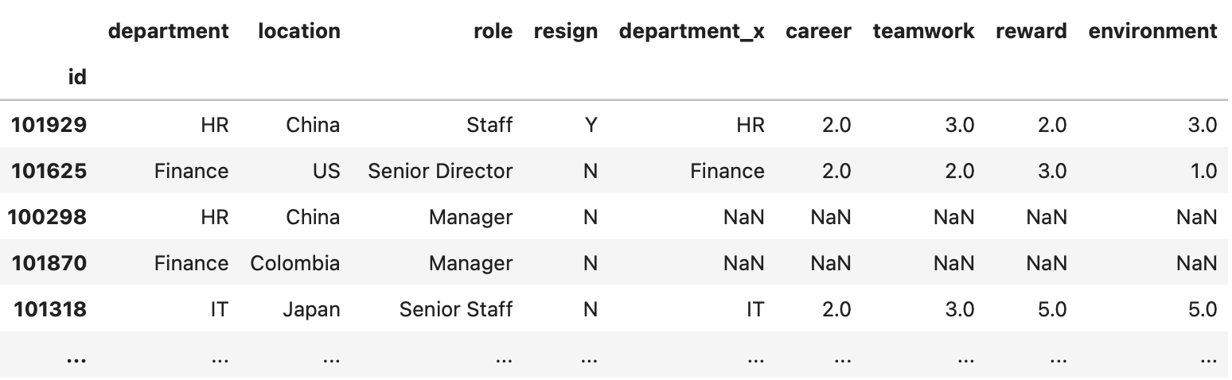The image size is (1232, 380).
Task: Click the Senior Director role cell
Action: 440,171
